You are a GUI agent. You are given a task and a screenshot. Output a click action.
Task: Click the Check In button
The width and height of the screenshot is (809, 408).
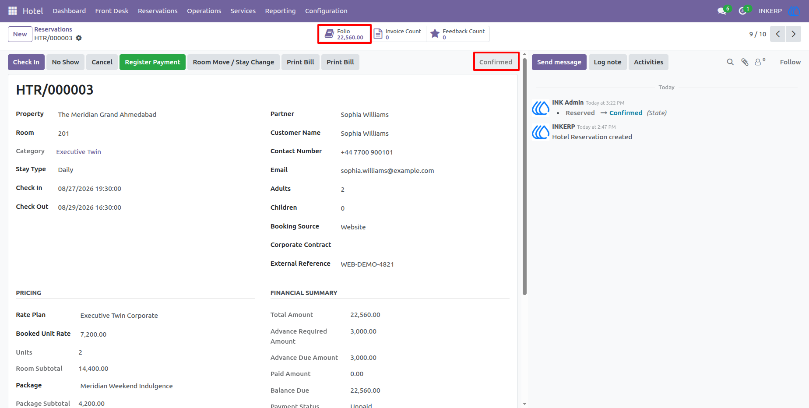pyautogui.click(x=26, y=62)
